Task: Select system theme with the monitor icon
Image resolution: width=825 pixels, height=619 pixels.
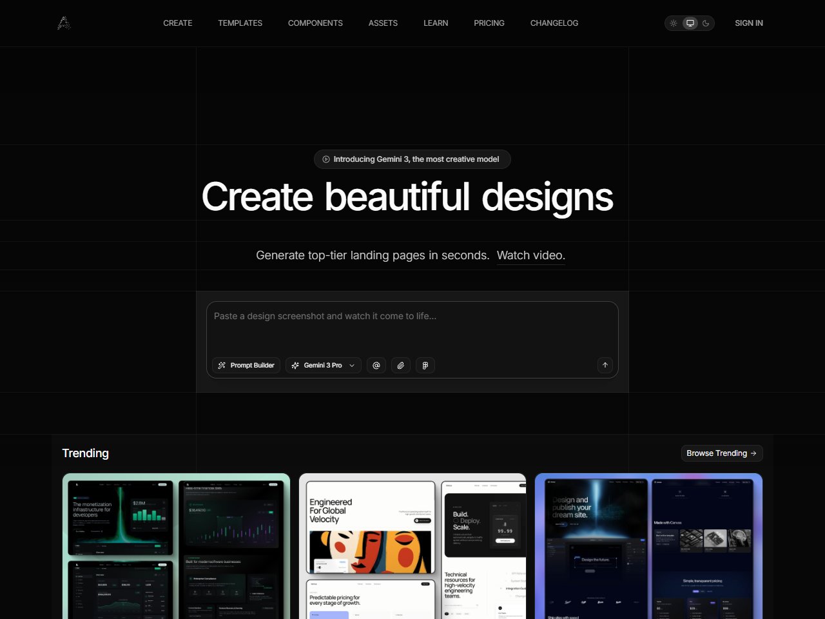Action: tap(690, 23)
